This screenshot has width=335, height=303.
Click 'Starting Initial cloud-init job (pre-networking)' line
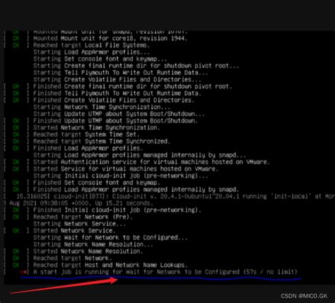click(121, 176)
